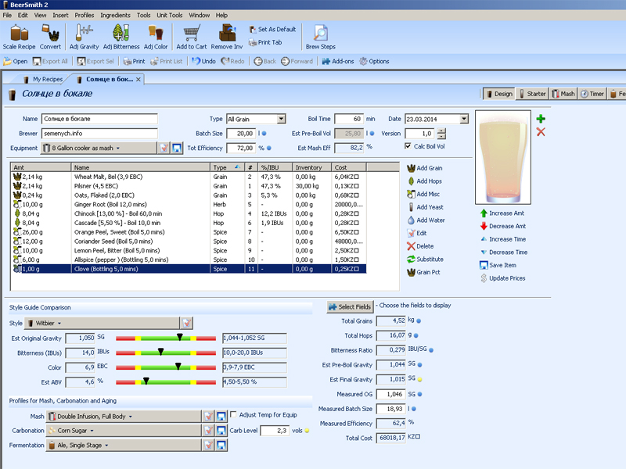Click the Undo toolbar button
Viewport: 626px width, 469px height.
tap(204, 62)
